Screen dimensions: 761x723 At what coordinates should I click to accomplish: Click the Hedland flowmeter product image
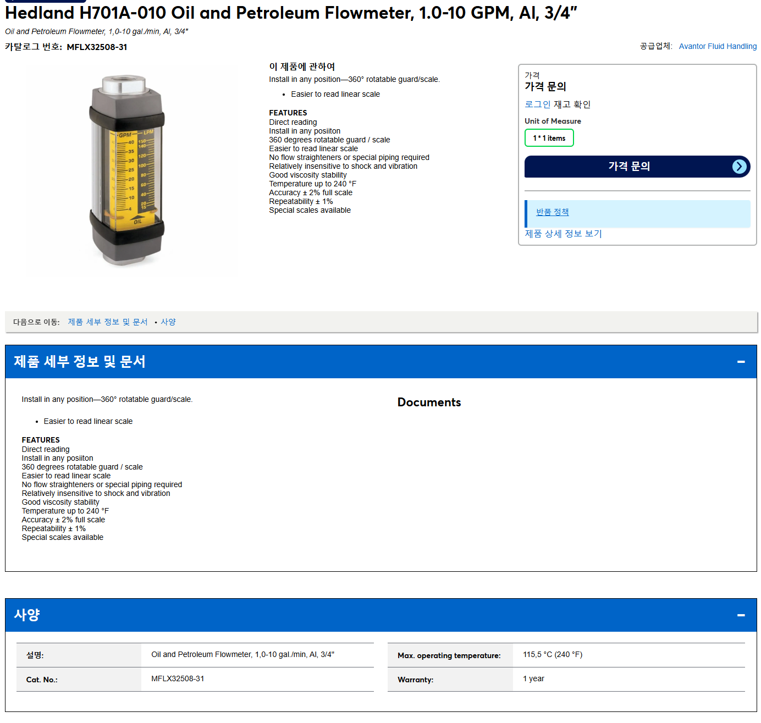(127, 171)
